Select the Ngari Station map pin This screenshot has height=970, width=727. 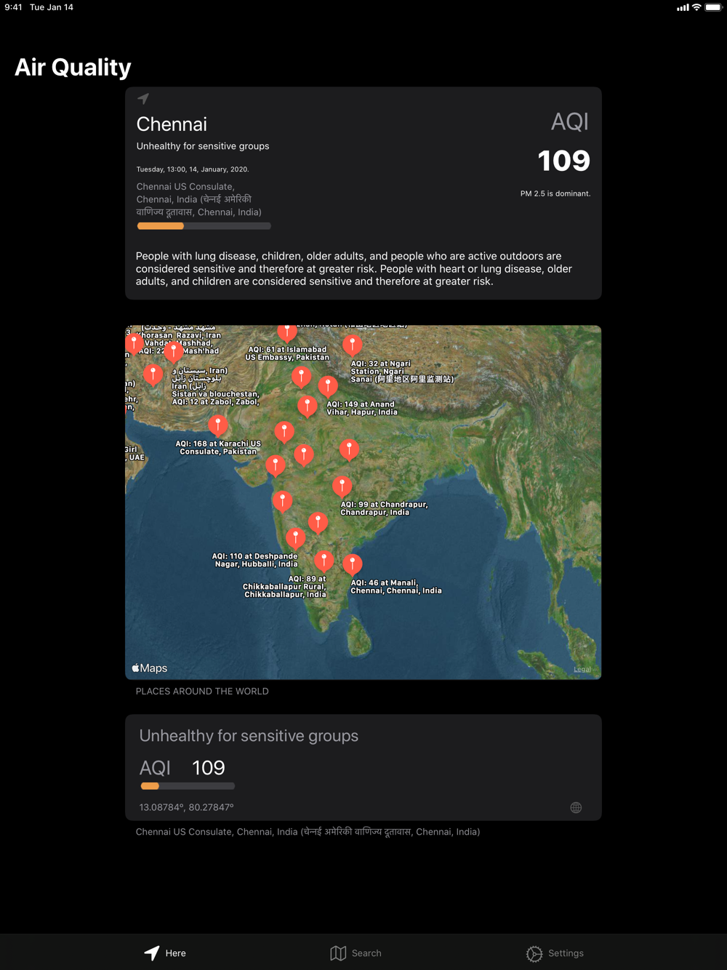[x=353, y=344]
